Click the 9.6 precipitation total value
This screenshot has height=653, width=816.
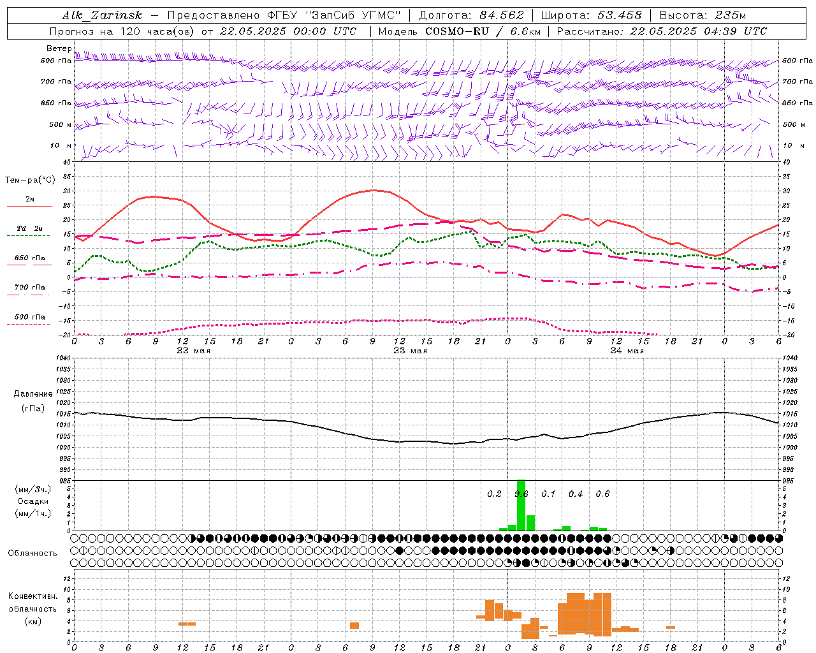(x=521, y=494)
